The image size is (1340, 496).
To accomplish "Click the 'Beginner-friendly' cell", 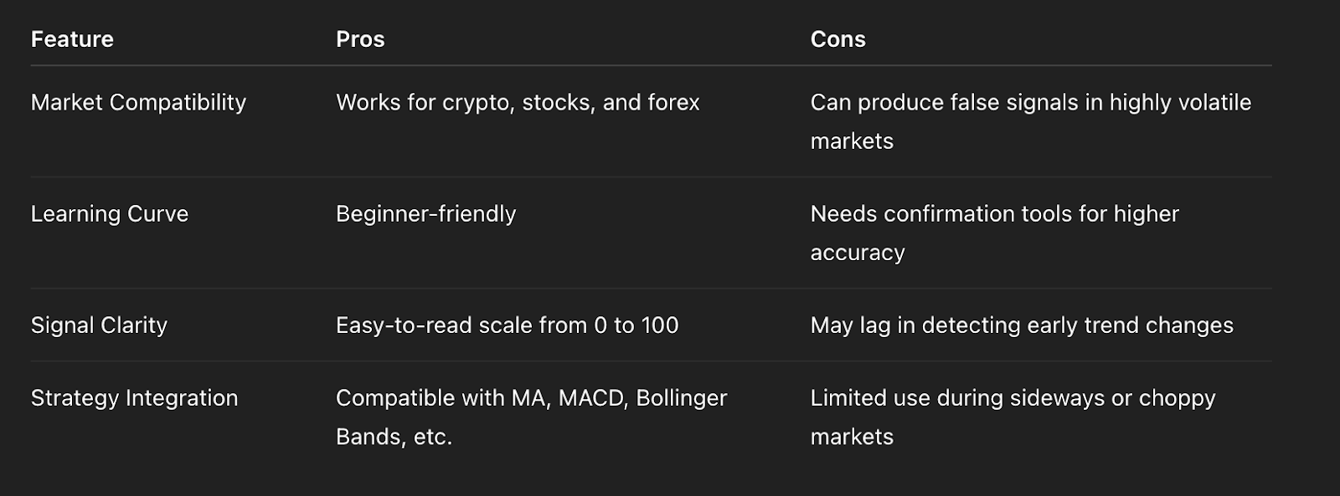I will coord(425,214).
